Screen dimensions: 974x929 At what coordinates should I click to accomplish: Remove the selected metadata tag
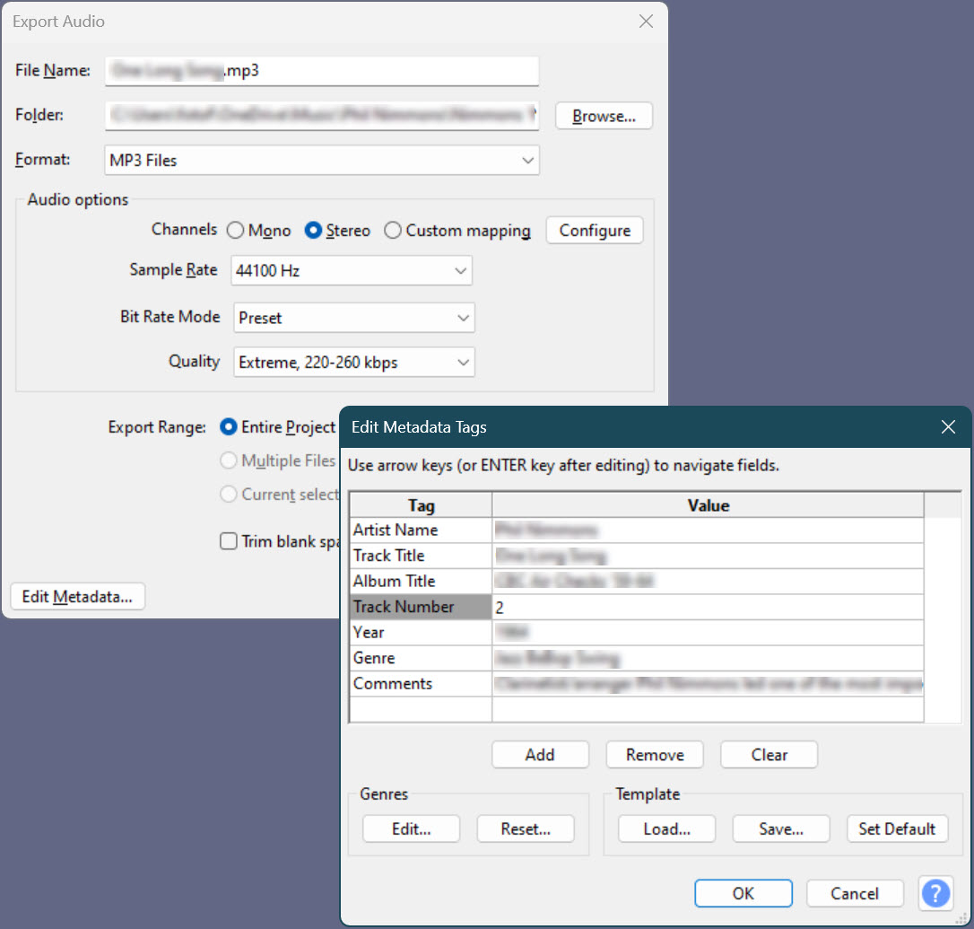pyautogui.click(x=655, y=754)
